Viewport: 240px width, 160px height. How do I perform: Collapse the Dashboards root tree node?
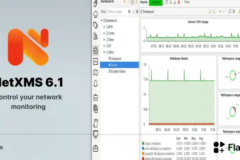[102, 20]
